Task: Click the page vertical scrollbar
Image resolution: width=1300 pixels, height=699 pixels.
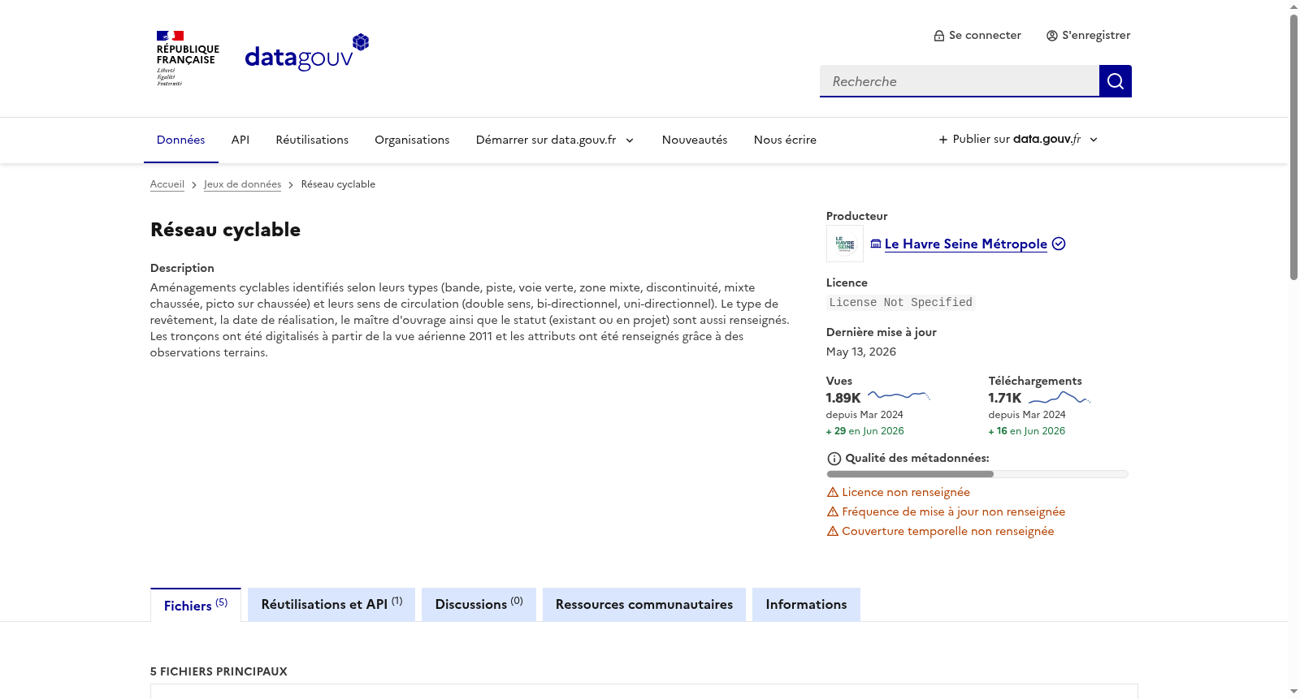Action: (x=1293, y=148)
